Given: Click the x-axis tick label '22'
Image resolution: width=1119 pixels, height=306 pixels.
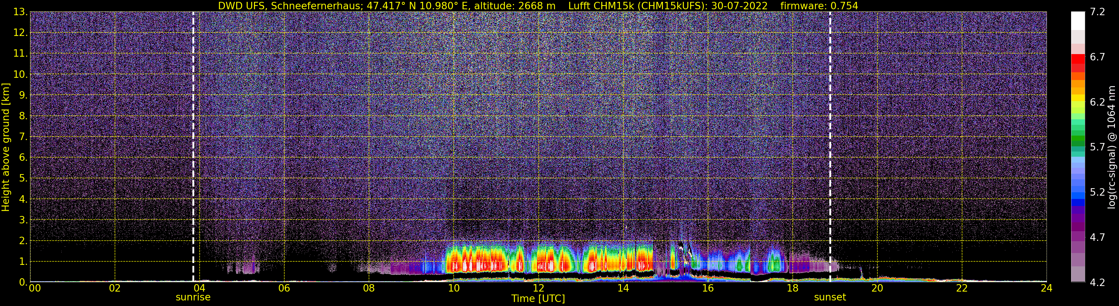Looking at the screenshot, I should [962, 288].
